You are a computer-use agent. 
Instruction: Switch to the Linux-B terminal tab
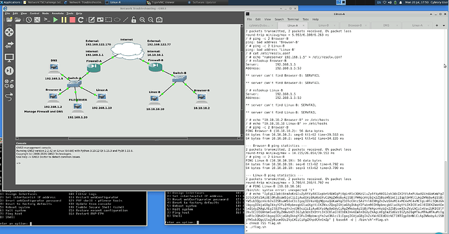click(x=323, y=25)
